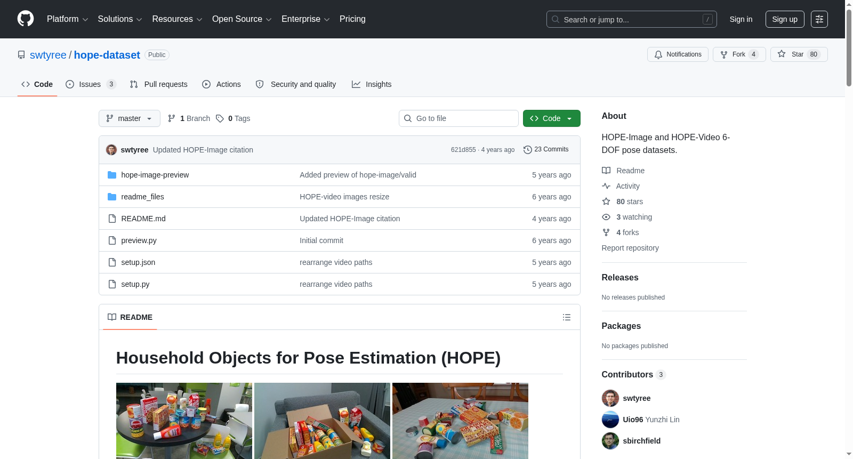
Task: Open the Pull requests tab
Action: click(x=159, y=84)
